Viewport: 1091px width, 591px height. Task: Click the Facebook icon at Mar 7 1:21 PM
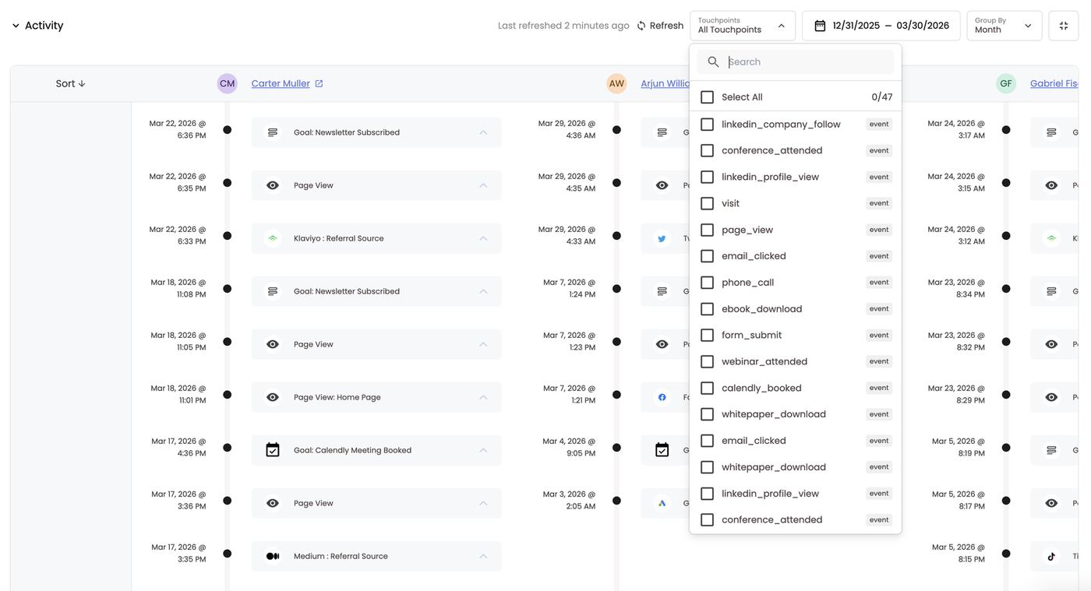click(662, 397)
